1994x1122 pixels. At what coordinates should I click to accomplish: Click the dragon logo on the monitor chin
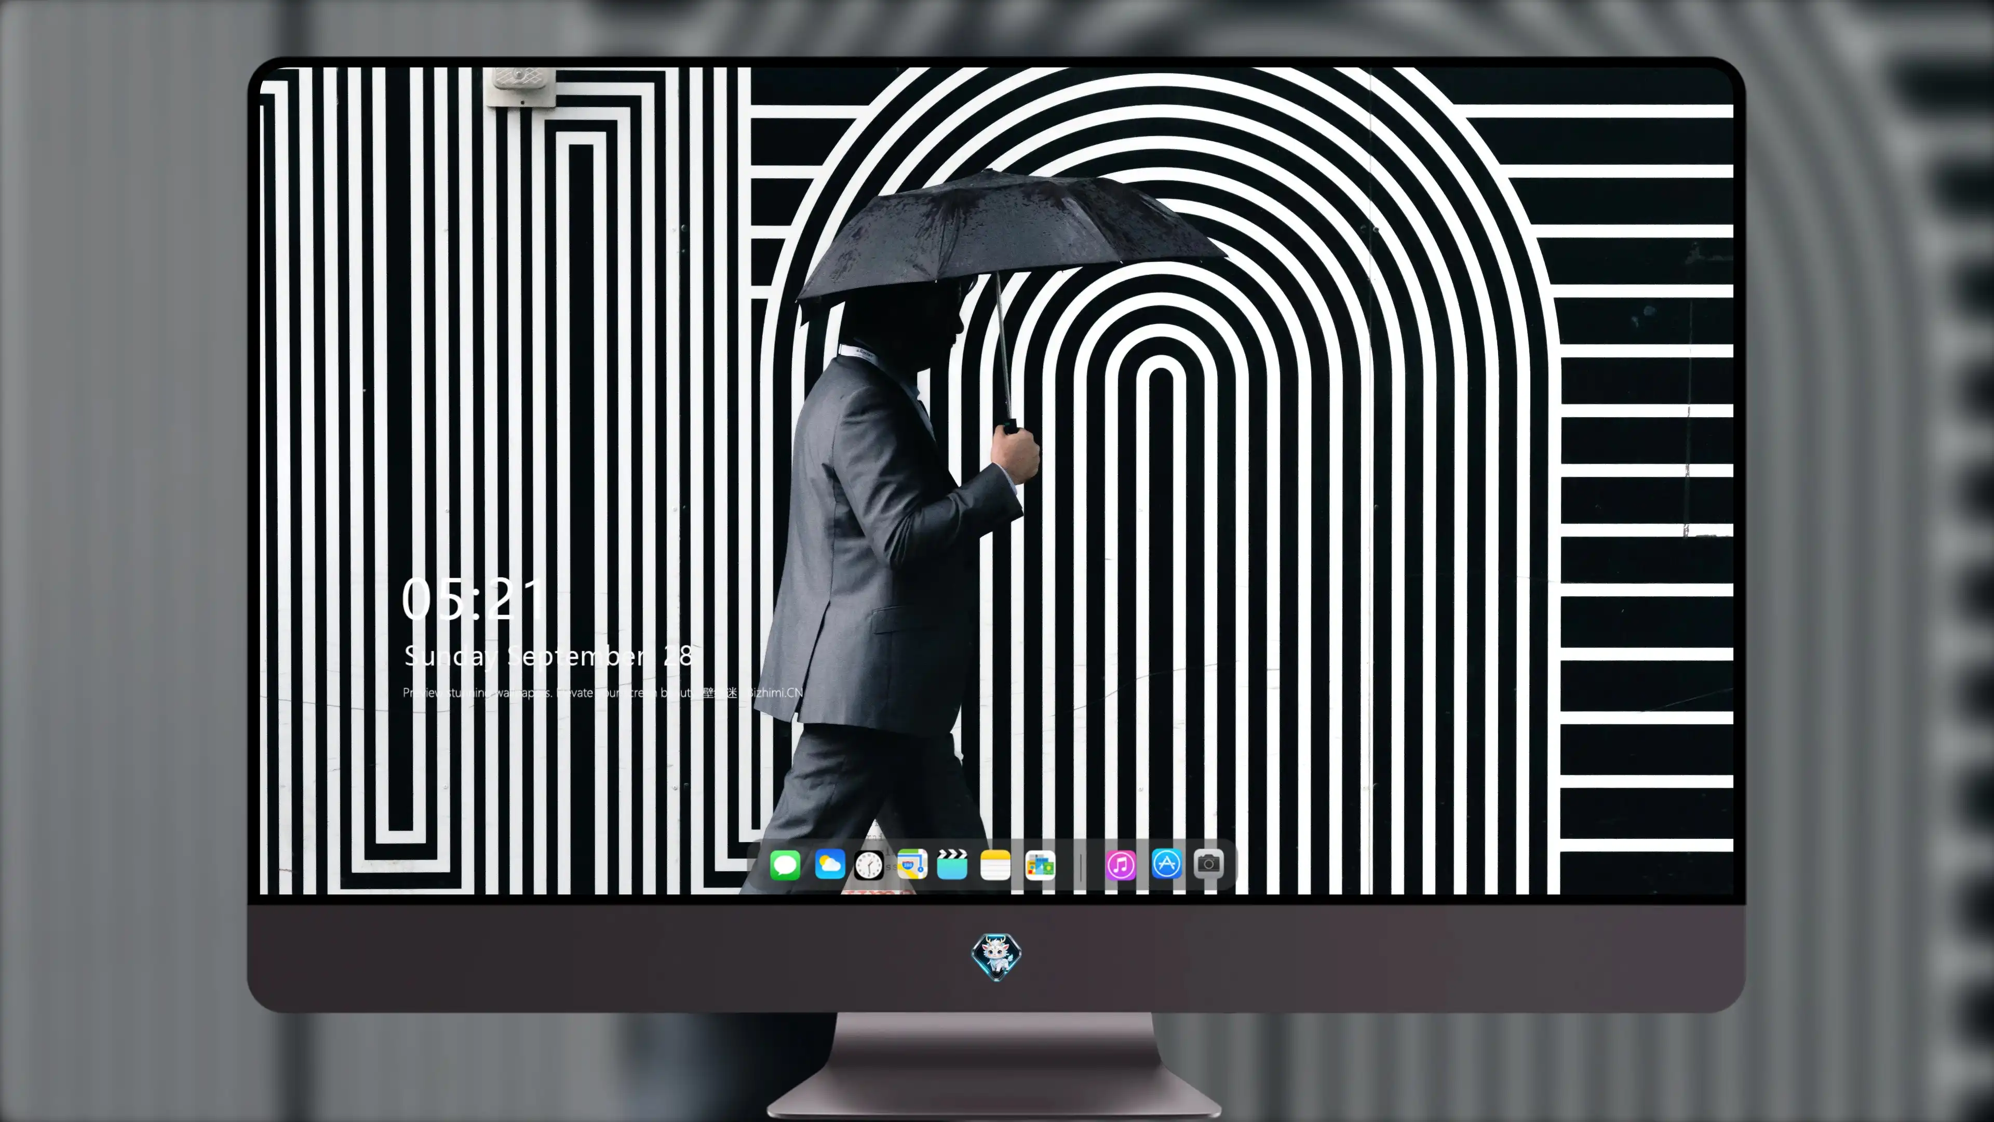[x=996, y=957]
